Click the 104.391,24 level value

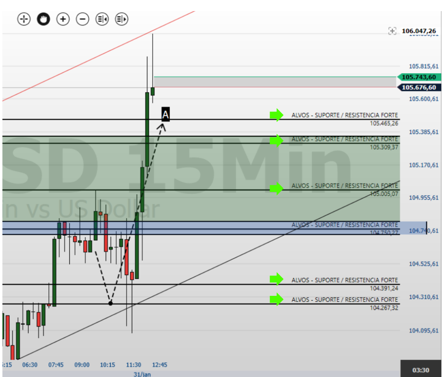tap(384, 288)
